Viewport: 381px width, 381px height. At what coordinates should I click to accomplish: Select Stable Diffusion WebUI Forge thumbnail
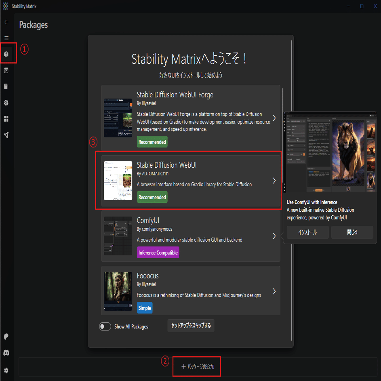pyautogui.click(x=118, y=118)
